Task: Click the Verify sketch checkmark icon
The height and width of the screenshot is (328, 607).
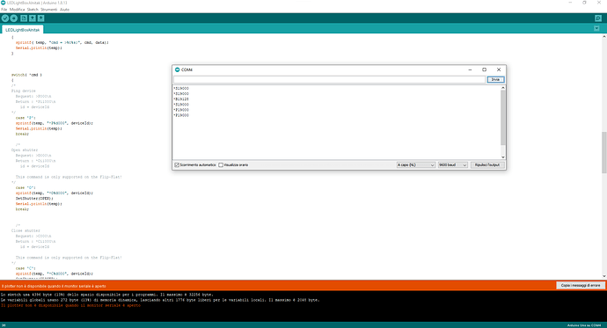Action: tap(5, 18)
